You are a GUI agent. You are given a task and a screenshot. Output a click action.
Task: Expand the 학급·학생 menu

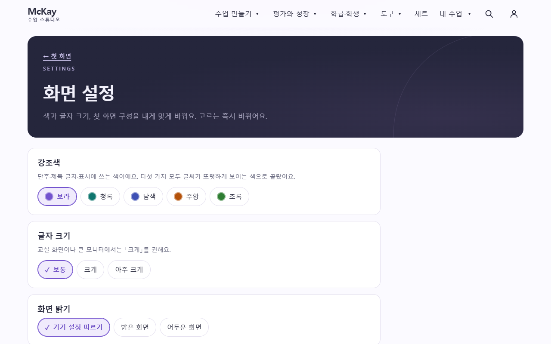(349, 14)
